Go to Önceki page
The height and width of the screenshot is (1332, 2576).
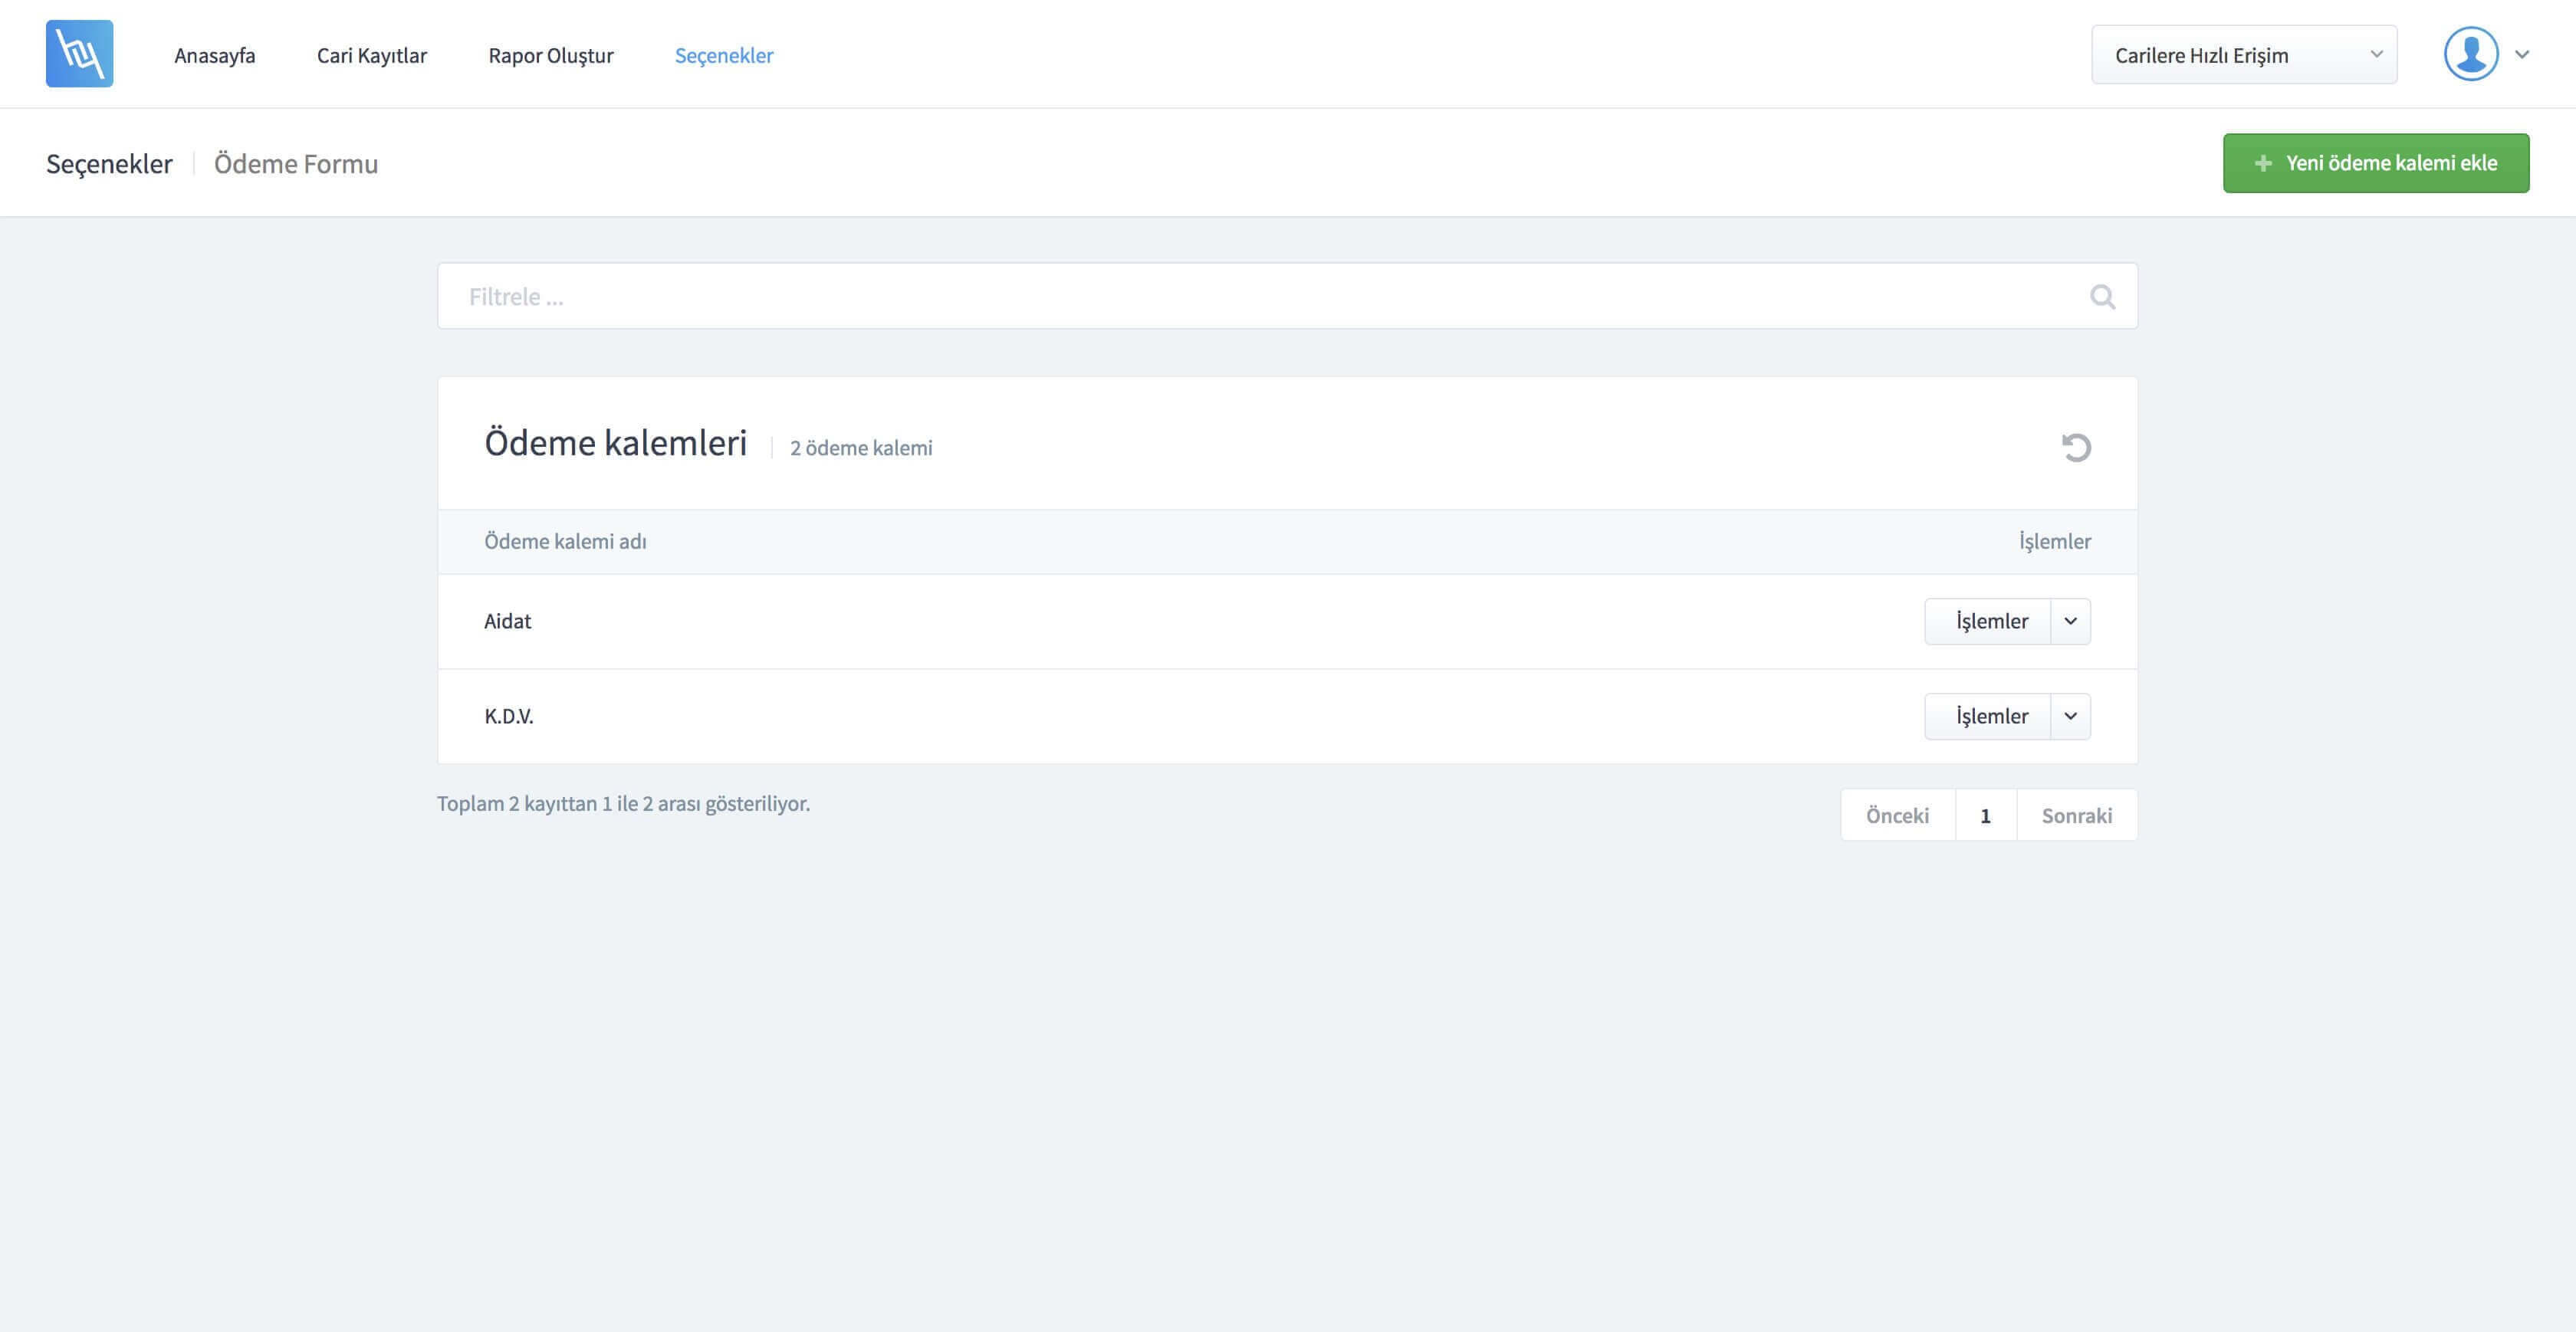1897,815
